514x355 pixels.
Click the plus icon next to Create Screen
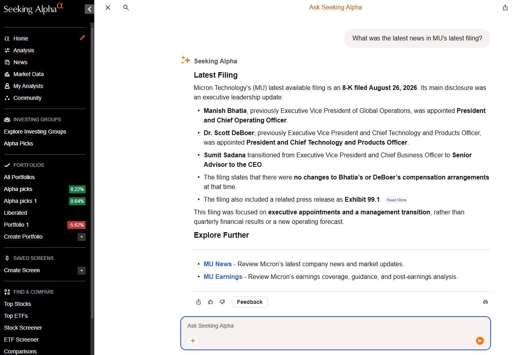tap(82, 271)
